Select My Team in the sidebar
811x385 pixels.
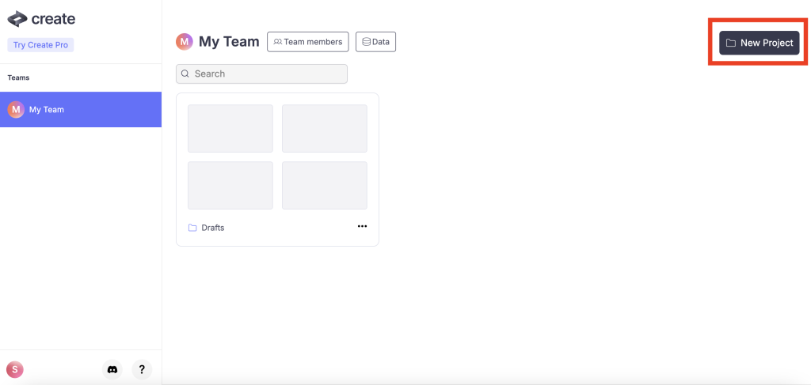point(80,110)
